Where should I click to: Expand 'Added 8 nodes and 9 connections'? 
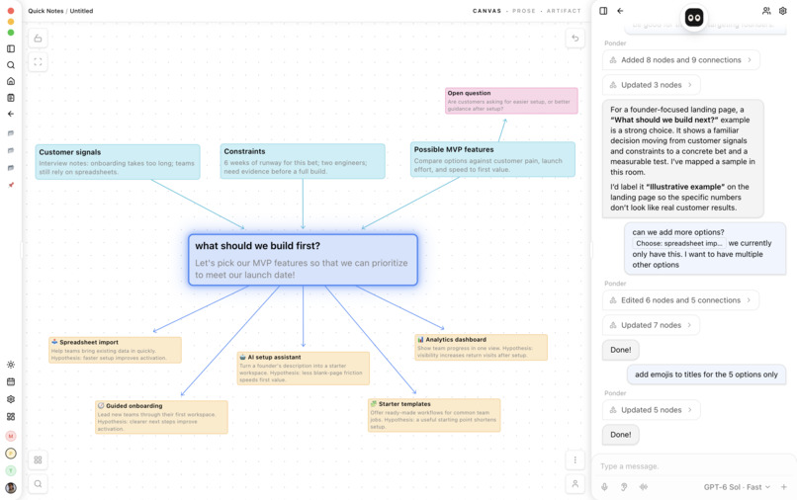pyautogui.click(x=680, y=60)
